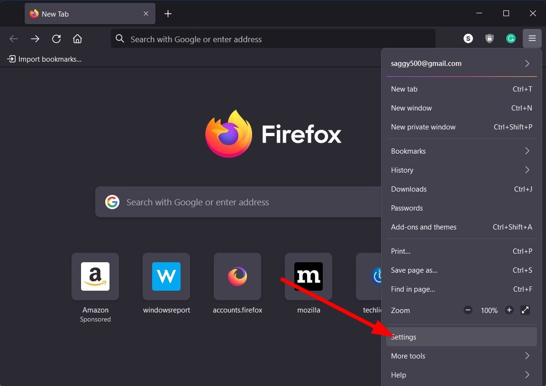
Task: Maximize the Firefox window
Action: (506, 13)
